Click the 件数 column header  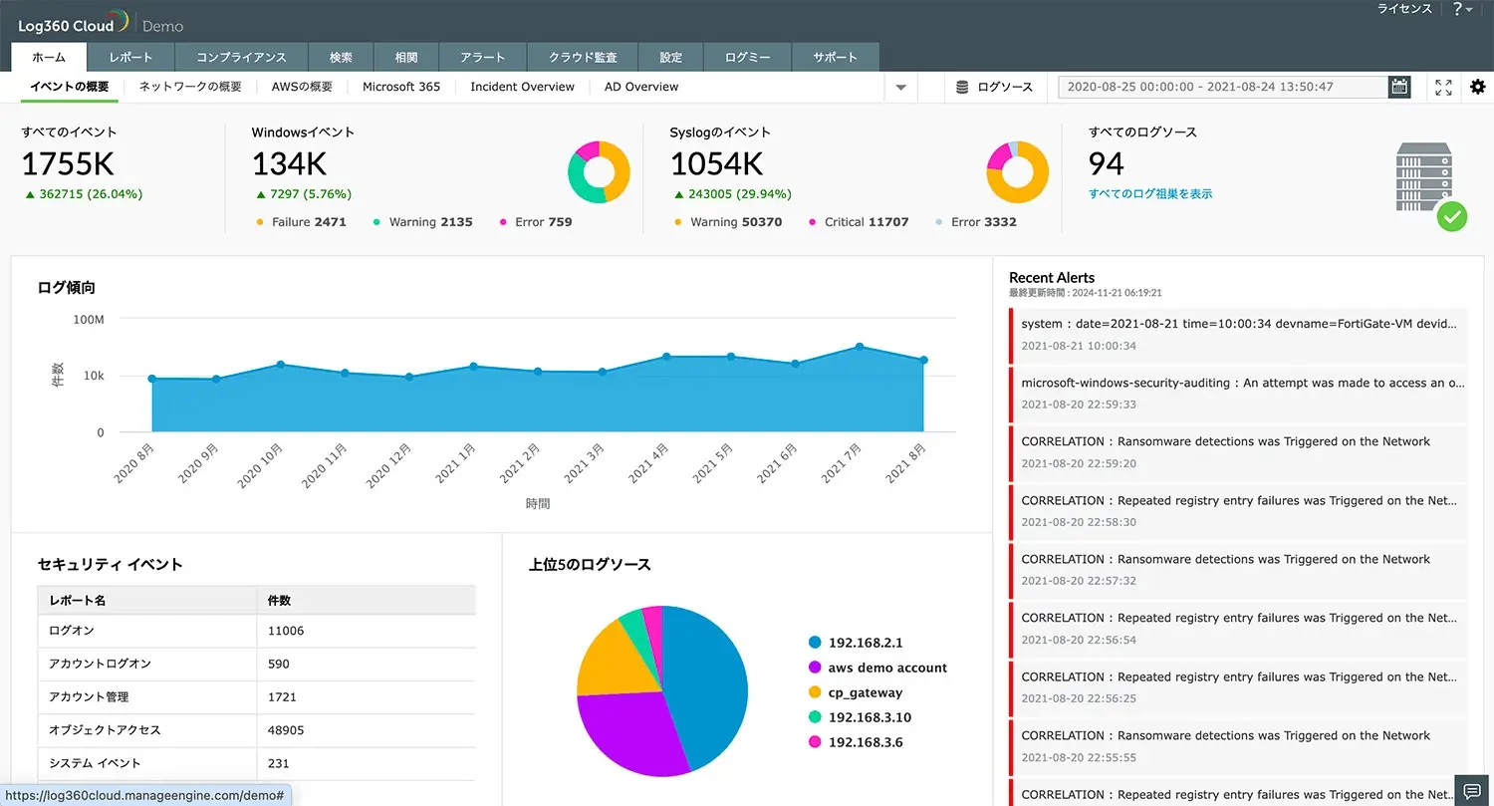[367, 601]
